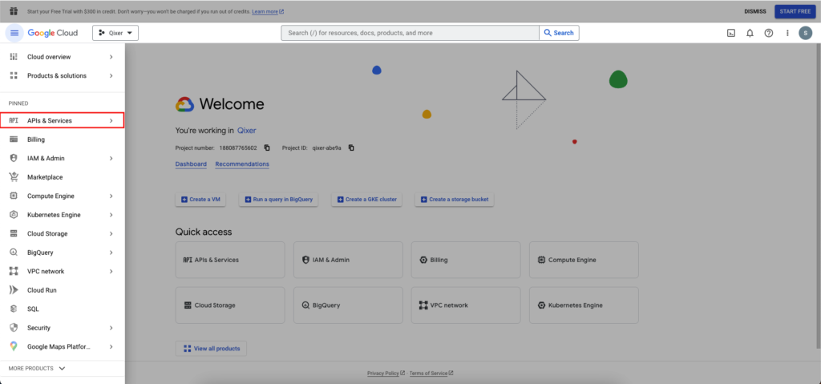Open the user account avatar

(x=805, y=33)
